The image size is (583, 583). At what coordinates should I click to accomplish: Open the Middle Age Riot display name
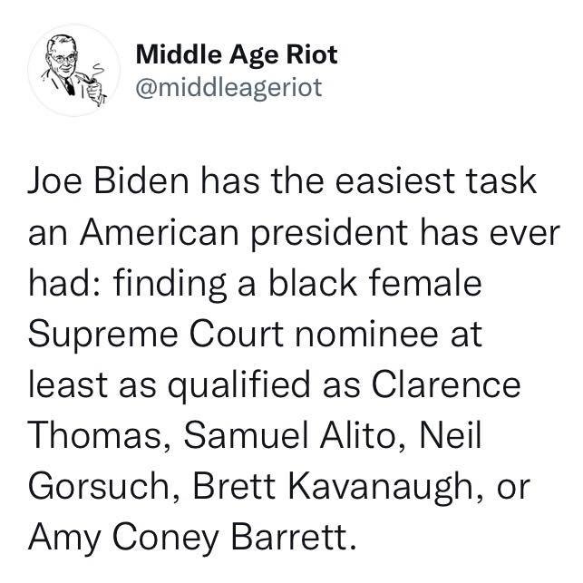tap(237, 56)
